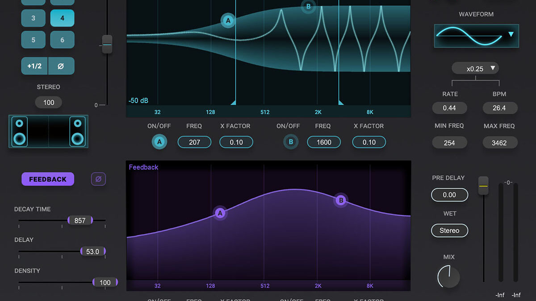Toggle filter B on/off button
This screenshot has width=536, height=301.
pyautogui.click(x=291, y=142)
